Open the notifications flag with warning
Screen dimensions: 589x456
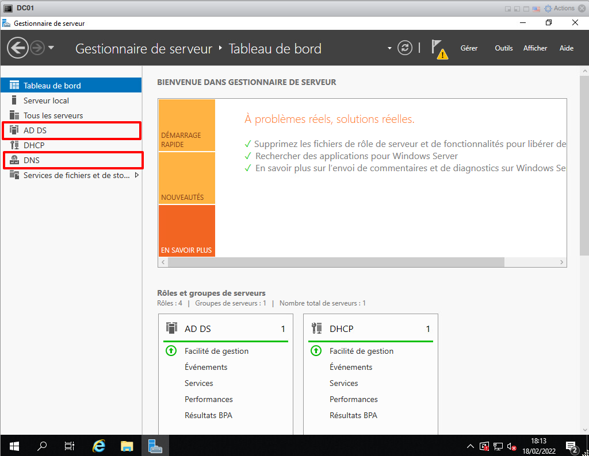(439, 49)
